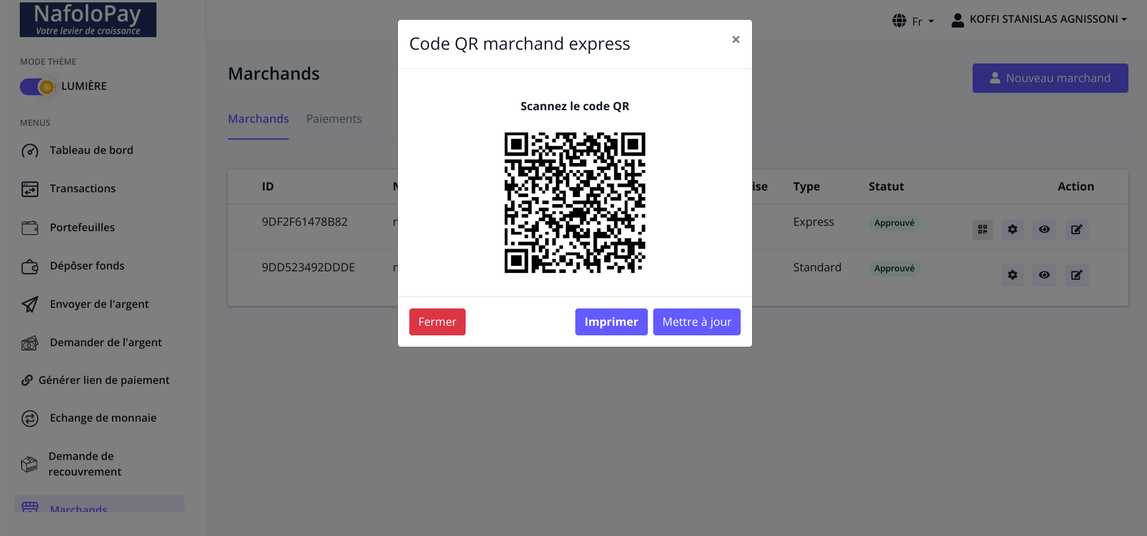
Task: Click the Approuvé badge in Express row
Action: coord(894,223)
